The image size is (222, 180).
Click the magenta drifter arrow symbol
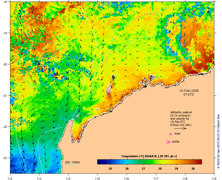[x=169, y=142]
